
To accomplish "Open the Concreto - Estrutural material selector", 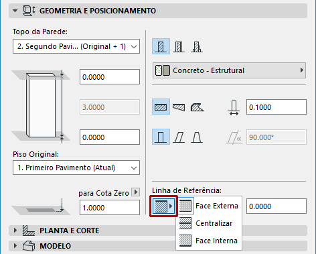I will coord(229,70).
